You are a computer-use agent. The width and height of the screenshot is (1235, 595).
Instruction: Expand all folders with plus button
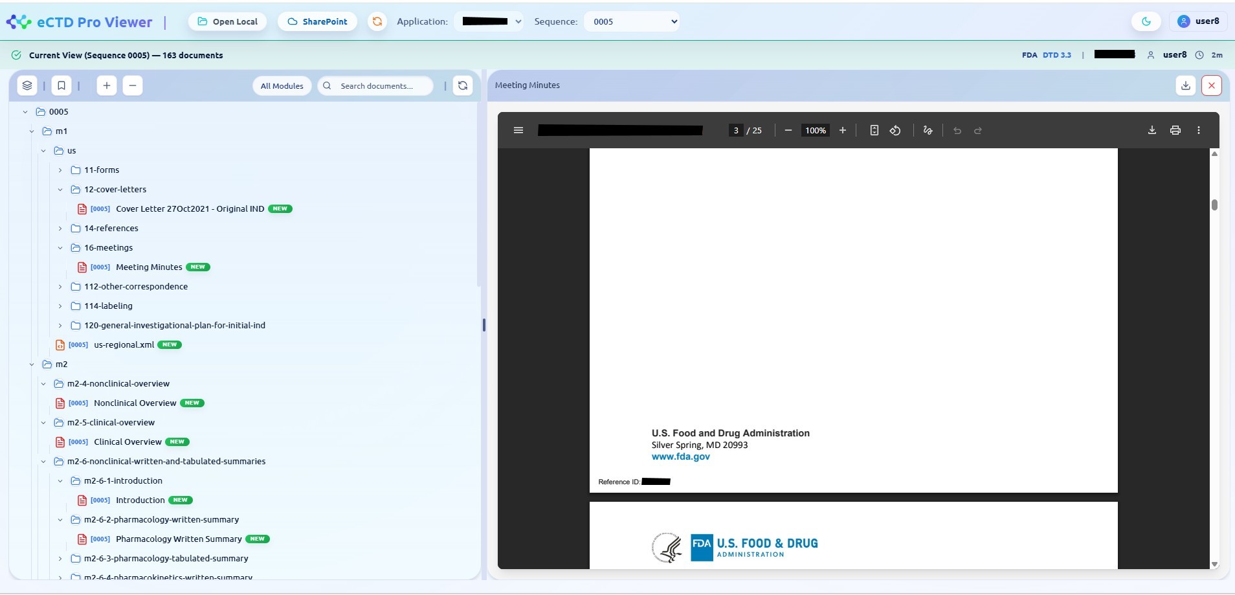(107, 85)
